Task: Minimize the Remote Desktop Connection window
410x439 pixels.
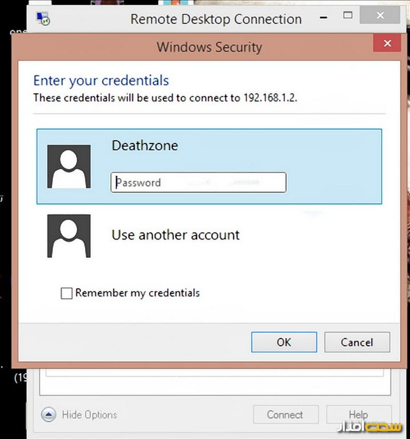Action: click(324, 18)
